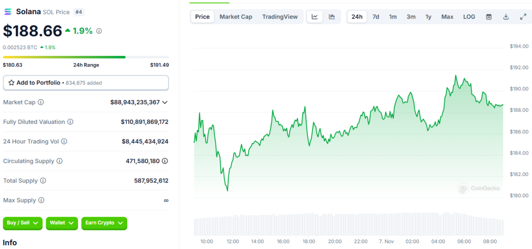
Task: Click total supply value 587,952,612
Action: (151, 181)
